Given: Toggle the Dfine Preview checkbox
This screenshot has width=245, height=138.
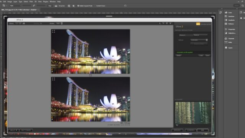Looking at the screenshot, I should coord(41,23).
